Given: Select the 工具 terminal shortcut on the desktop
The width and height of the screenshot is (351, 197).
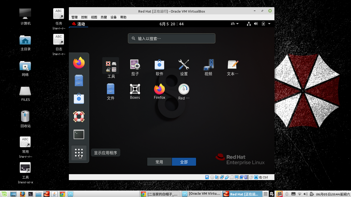Looking at the screenshot, I should [x=25, y=173].
